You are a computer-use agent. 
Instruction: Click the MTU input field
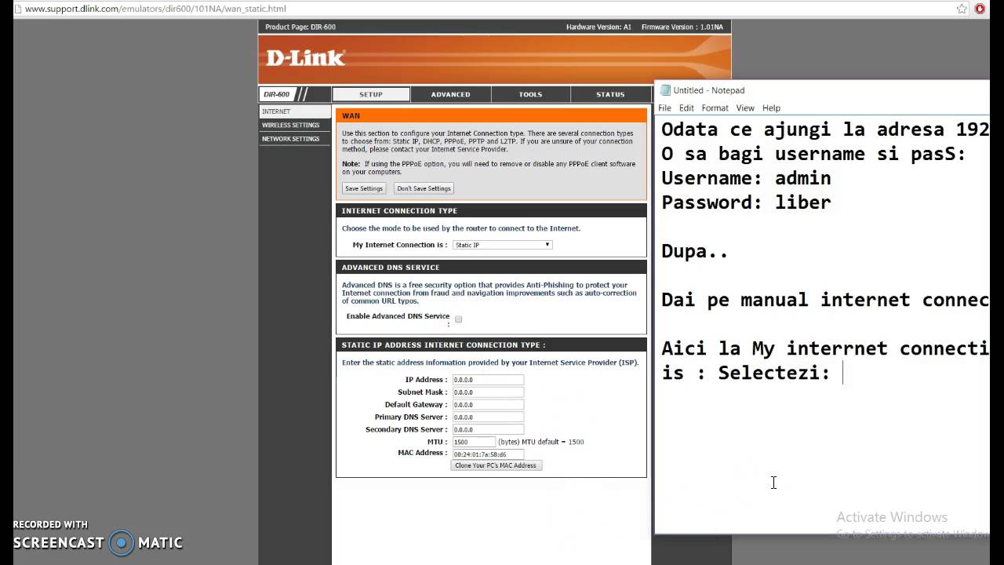(x=474, y=442)
